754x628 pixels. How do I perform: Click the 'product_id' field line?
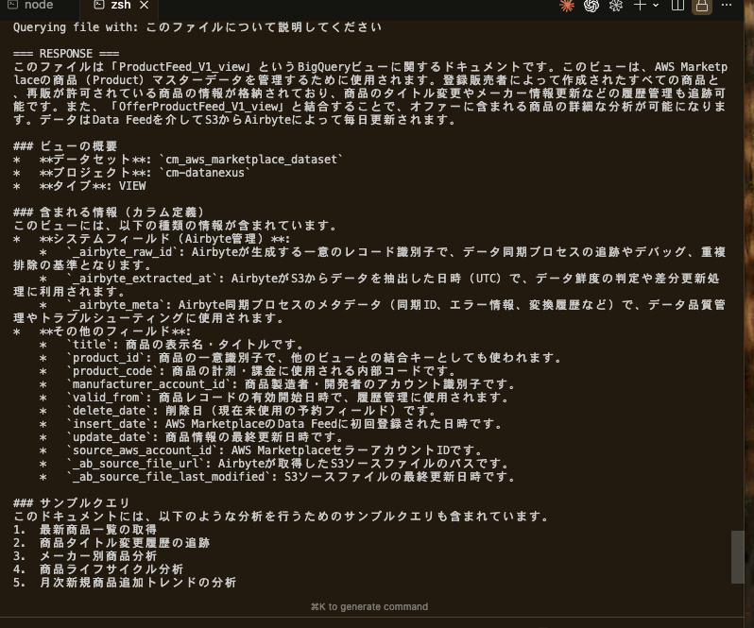(x=300, y=358)
